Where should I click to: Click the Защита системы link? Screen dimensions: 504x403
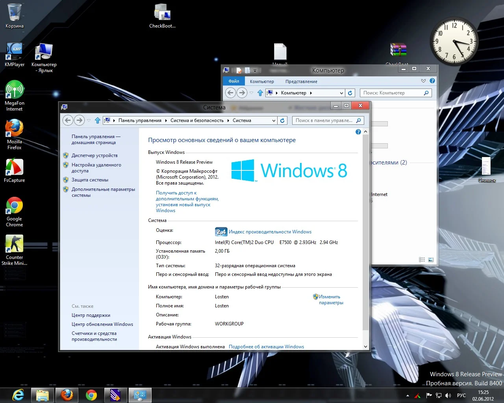90,180
